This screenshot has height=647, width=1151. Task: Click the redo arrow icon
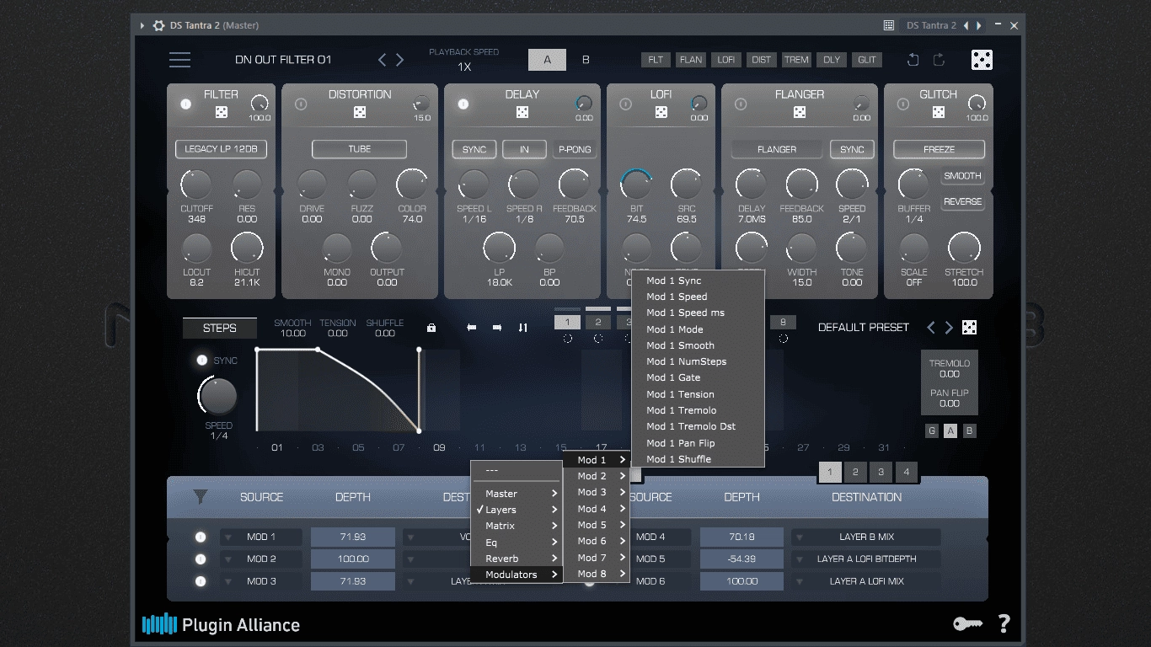tap(940, 60)
